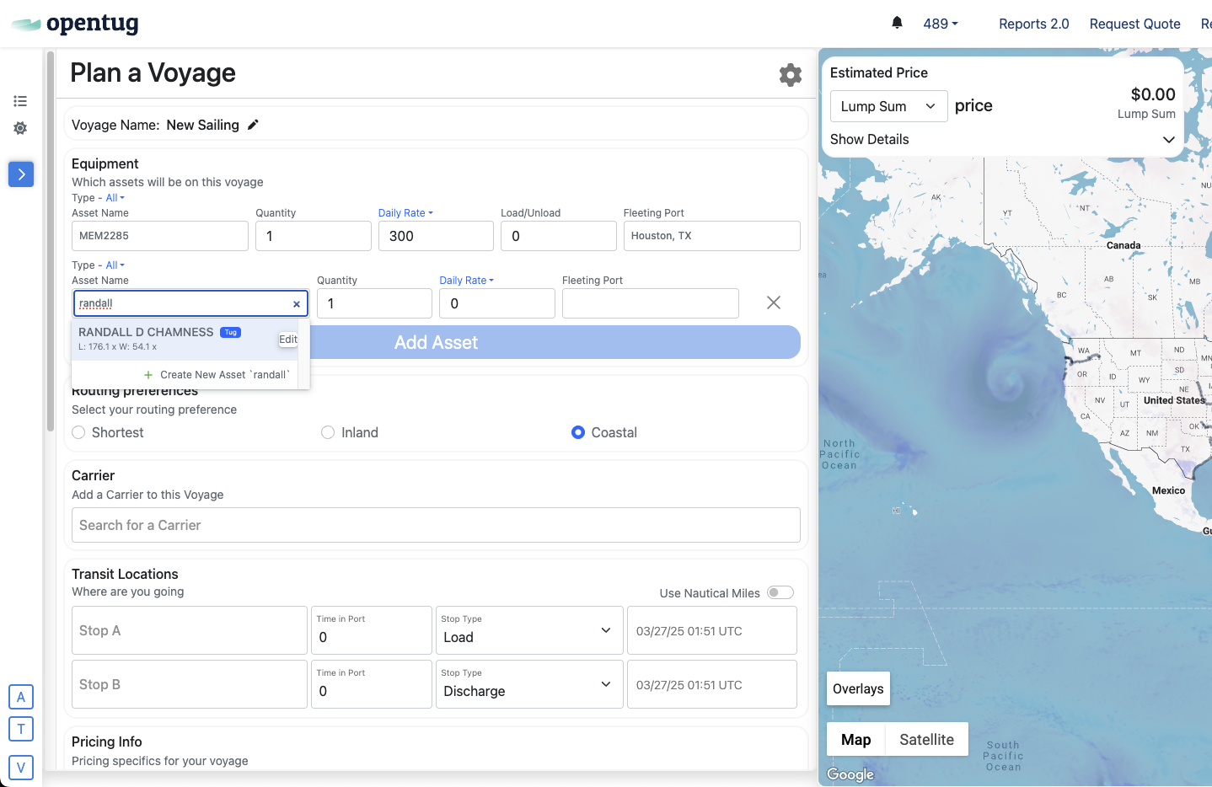Open the Lump Sum price dropdown
The height and width of the screenshot is (787, 1212).
(888, 106)
